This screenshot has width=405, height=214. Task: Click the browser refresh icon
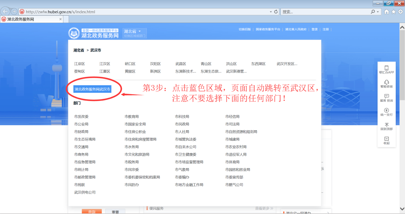tap(276, 12)
